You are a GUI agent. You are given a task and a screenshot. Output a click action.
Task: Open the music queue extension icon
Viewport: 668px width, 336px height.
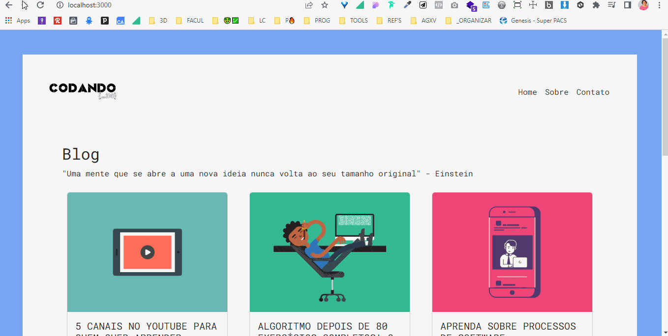[x=612, y=5]
